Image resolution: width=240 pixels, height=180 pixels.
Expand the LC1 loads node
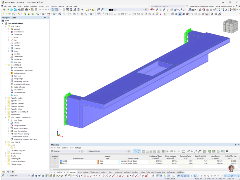click(9, 148)
